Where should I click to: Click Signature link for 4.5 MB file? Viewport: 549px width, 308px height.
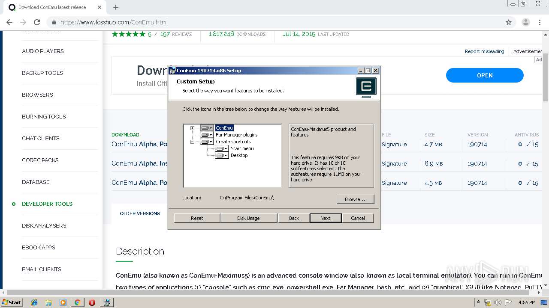[x=394, y=183]
